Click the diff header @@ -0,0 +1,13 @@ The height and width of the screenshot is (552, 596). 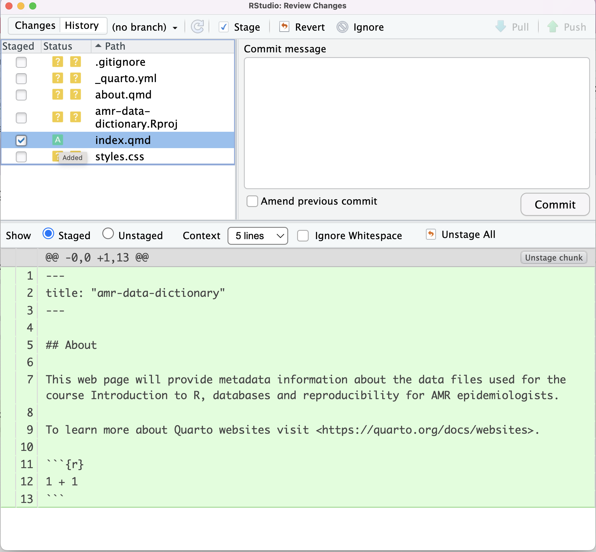tap(97, 257)
